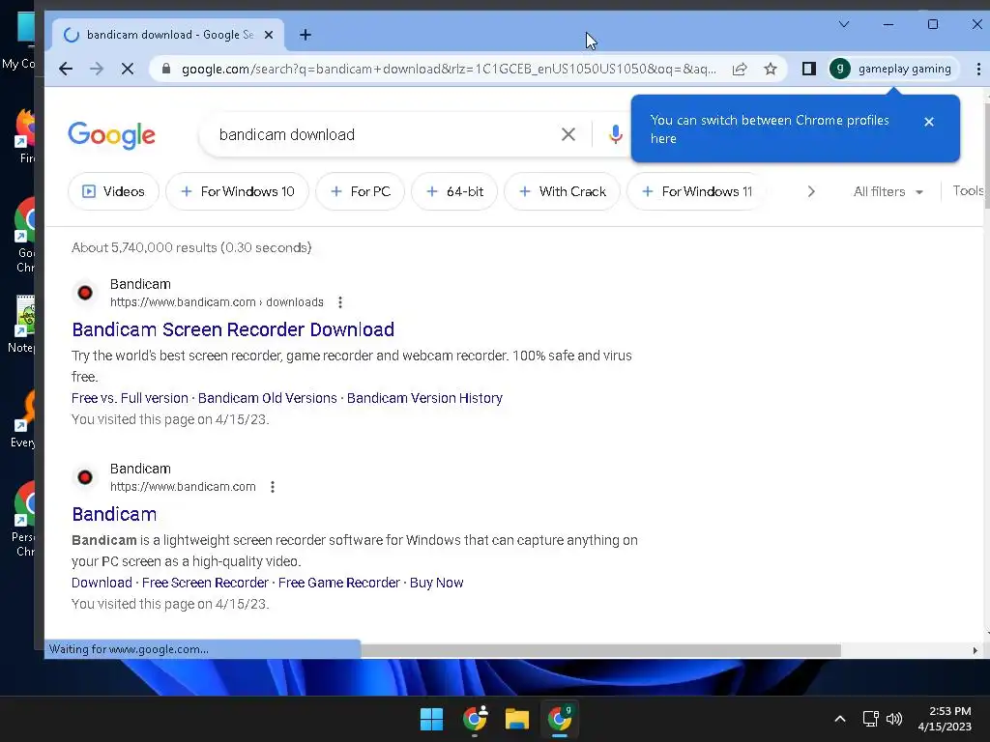The height and width of the screenshot is (742, 990).
Task: Open the gameplay gaming profile menu
Action: coord(893,69)
